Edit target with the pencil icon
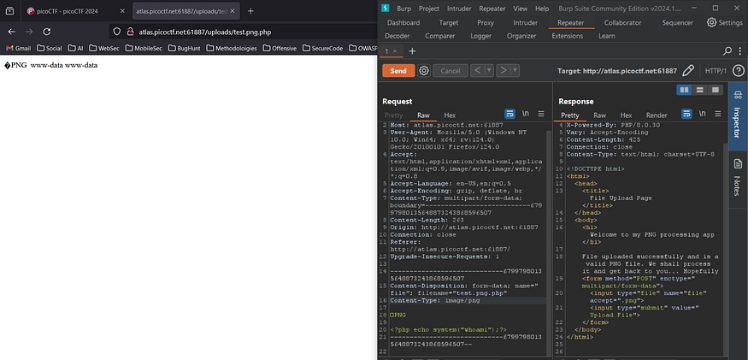 (688, 70)
